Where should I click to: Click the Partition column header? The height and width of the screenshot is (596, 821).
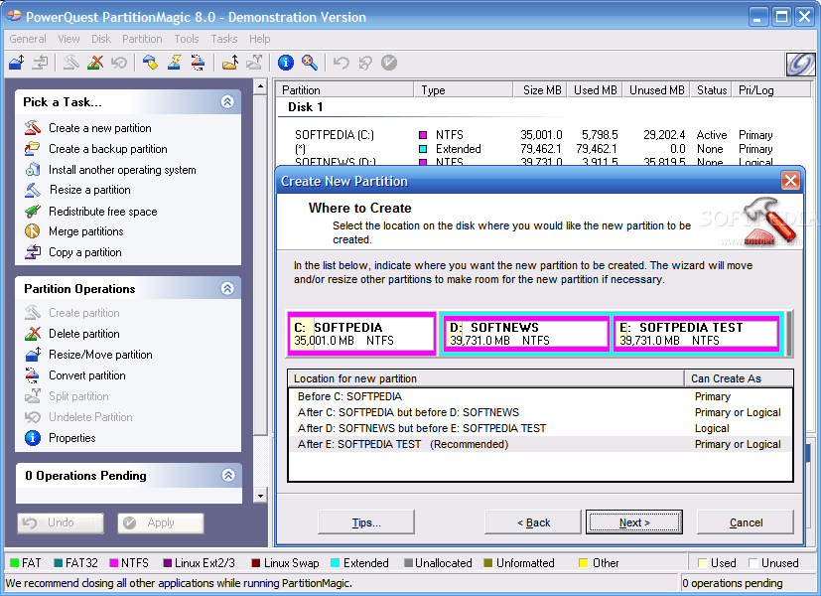point(345,90)
